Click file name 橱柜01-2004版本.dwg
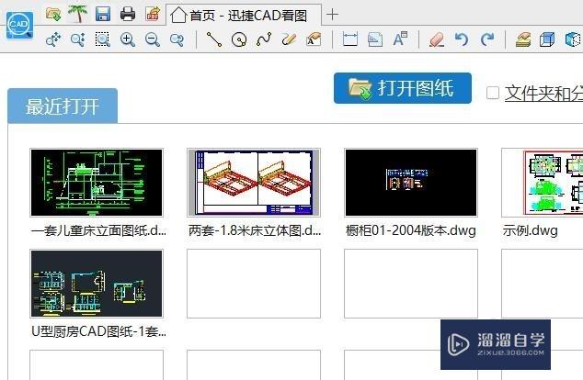The height and width of the screenshot is (380, 583). [x=411, y=230]
